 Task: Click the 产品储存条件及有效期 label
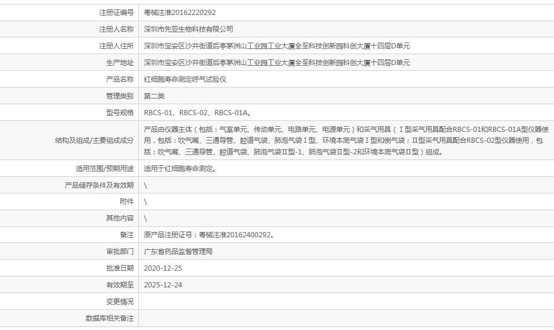(x=99, y=185)
